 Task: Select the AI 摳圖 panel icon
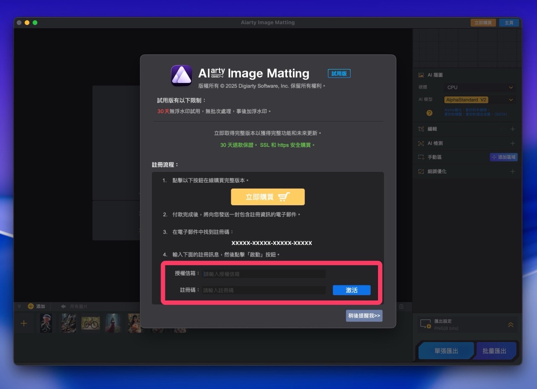pos(420,75)
